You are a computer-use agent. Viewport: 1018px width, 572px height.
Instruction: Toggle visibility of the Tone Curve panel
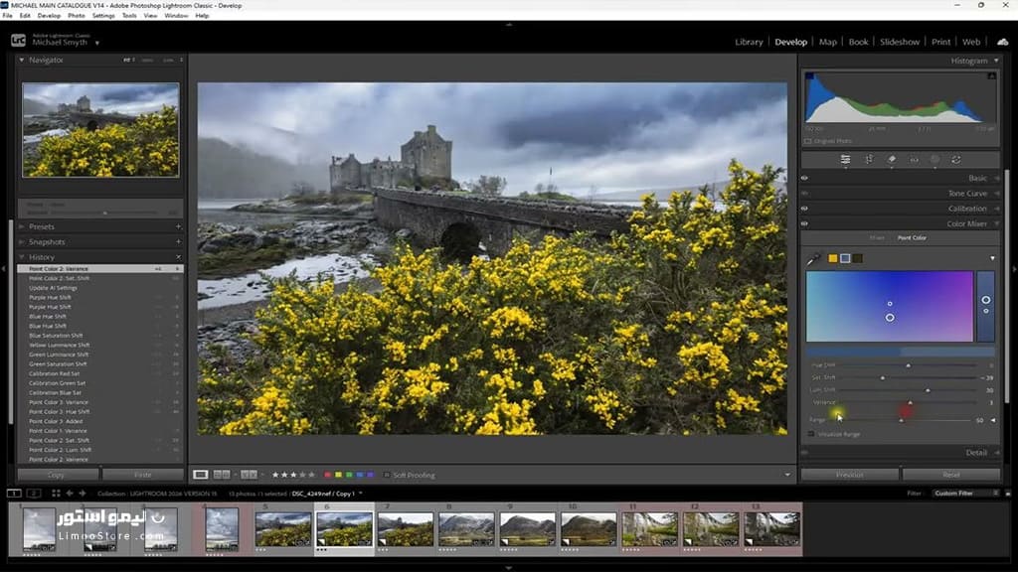pyautogui.click(x=805, y=194)
